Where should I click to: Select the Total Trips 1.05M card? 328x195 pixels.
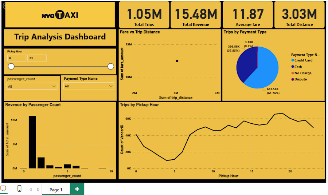[144, 15]
